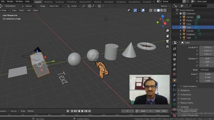Jump to the first frame

click(72, 111)
